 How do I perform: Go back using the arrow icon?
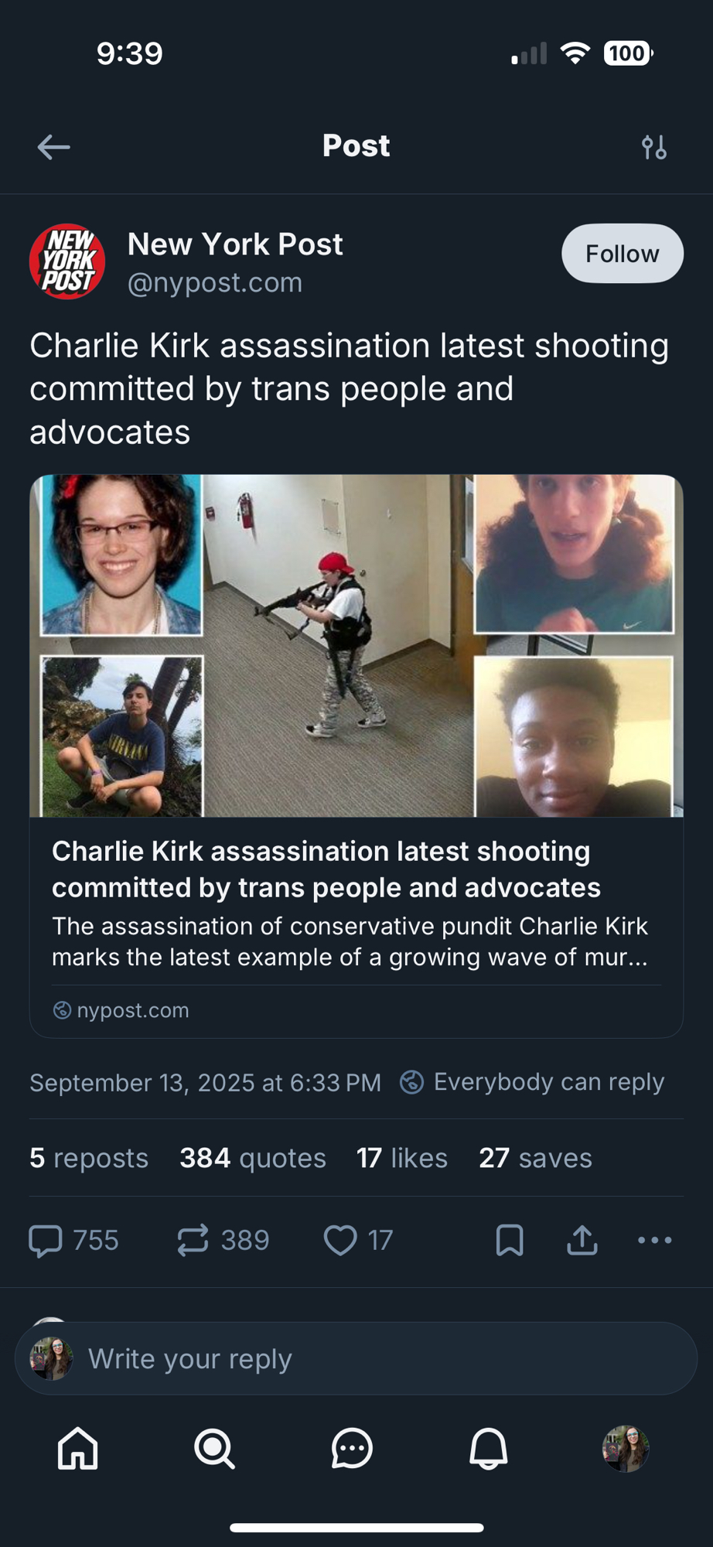click(x=53, y=146)
